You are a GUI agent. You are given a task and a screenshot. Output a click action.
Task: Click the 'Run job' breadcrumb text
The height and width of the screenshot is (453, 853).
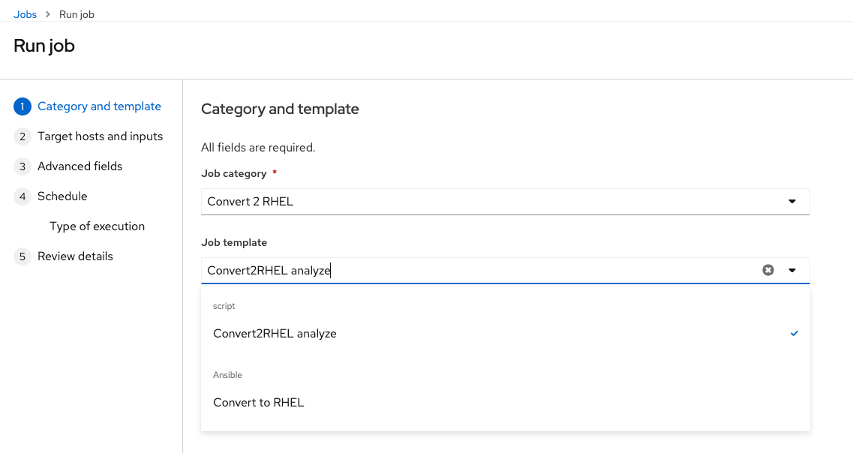(x=77, y=15)
